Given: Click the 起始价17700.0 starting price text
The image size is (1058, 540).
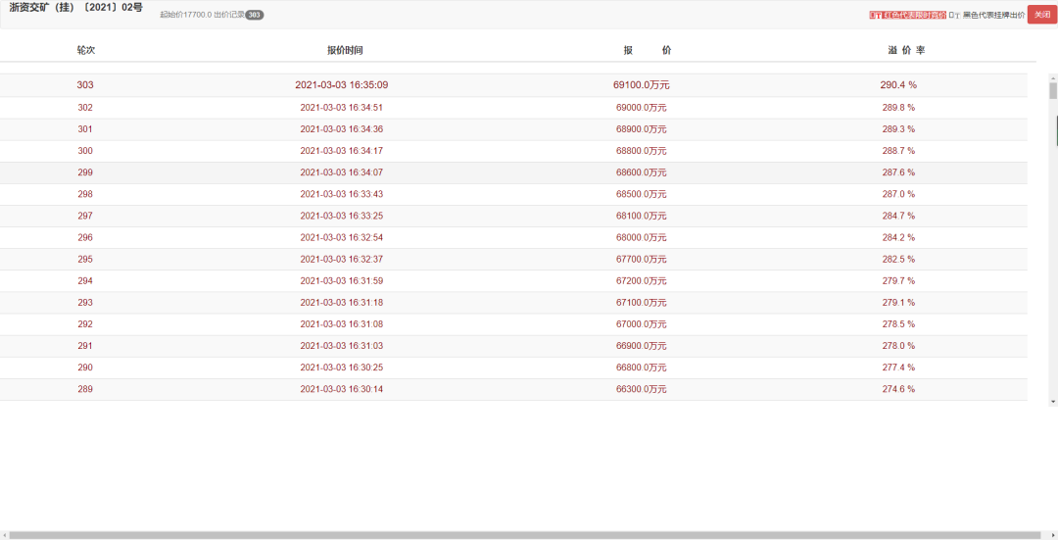Looking at the screenshot, I should 185,15.
